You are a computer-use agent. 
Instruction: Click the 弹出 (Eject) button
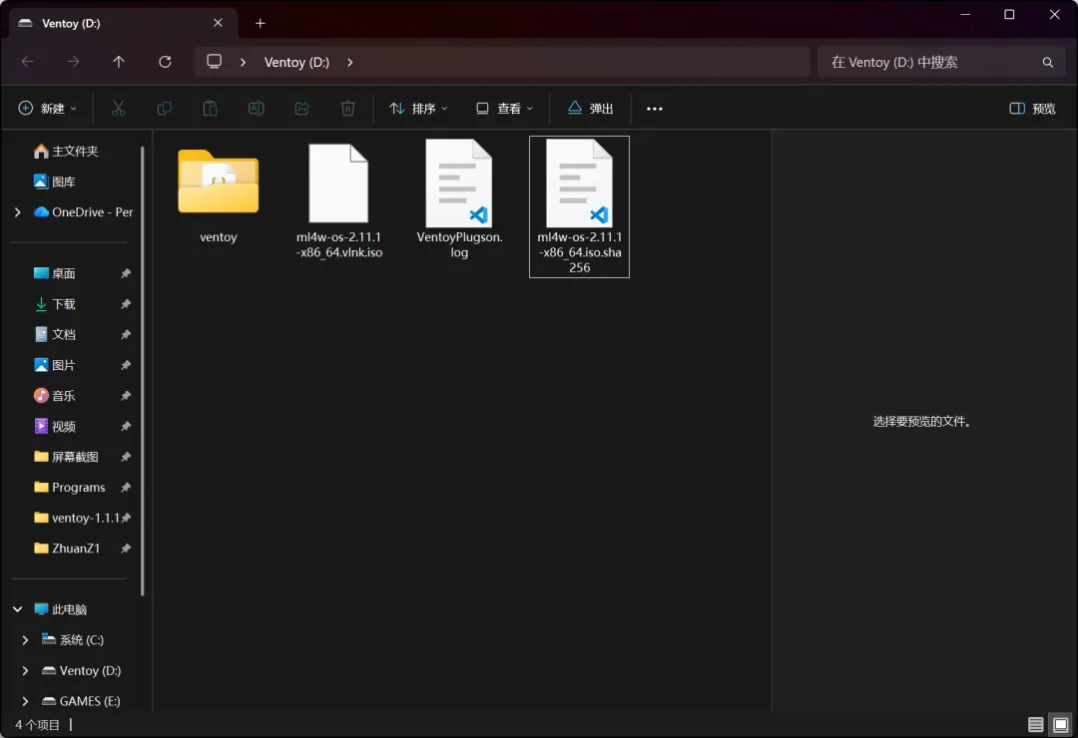click(591, 109)
